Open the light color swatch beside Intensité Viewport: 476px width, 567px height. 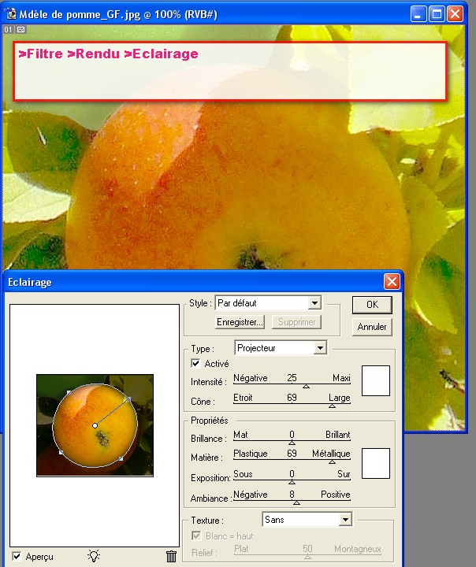click(x=376, y=380)
